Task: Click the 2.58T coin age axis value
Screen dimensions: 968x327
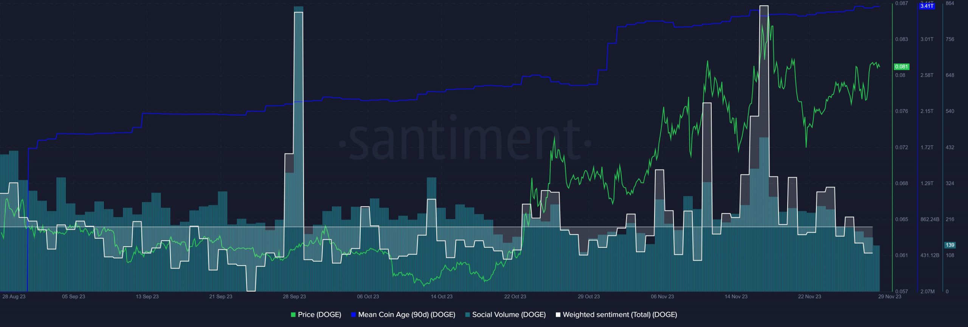Action: pos(927,75)
